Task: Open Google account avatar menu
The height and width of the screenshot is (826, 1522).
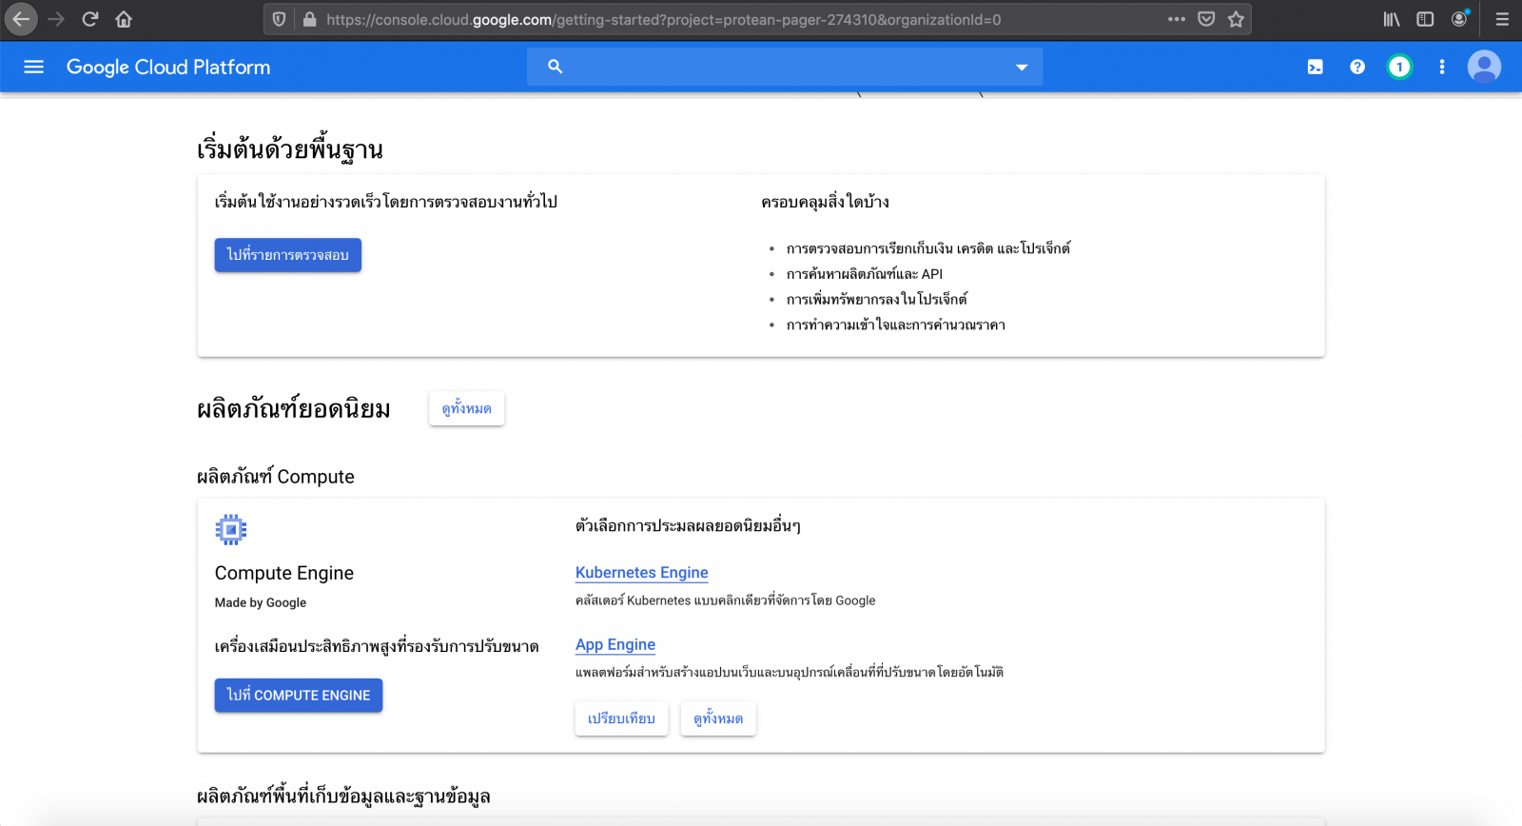Action: pos(1484,67)
